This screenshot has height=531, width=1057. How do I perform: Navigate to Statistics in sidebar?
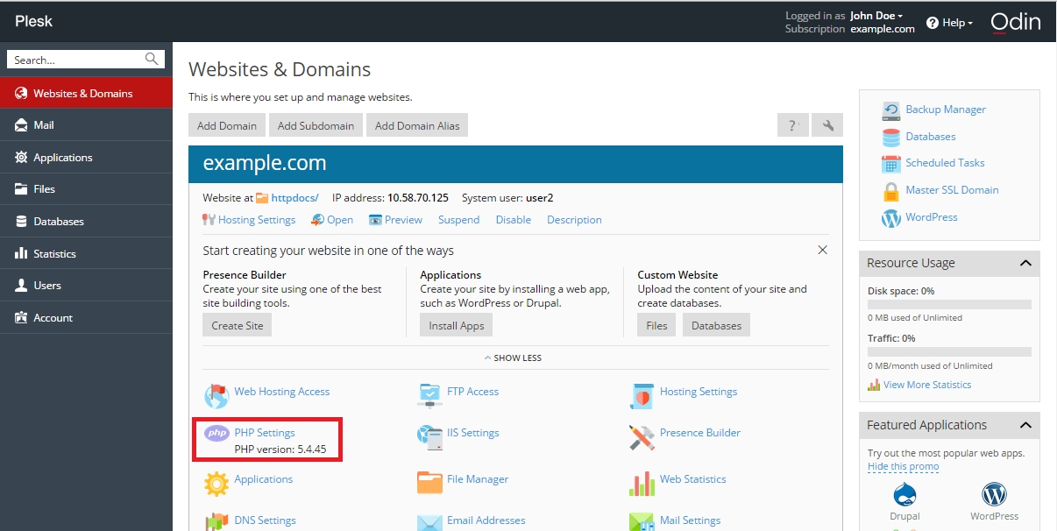coord(86,253)
